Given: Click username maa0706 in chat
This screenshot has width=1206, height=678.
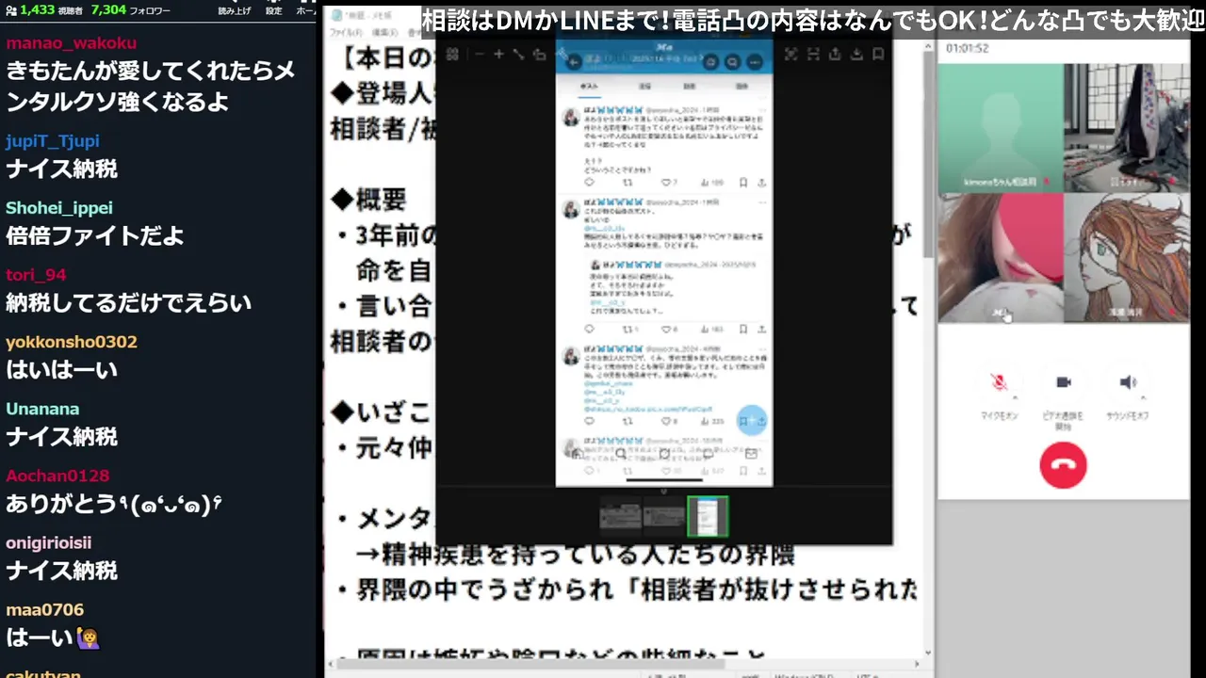Looking at the screenshot, I should pos(44,609).
